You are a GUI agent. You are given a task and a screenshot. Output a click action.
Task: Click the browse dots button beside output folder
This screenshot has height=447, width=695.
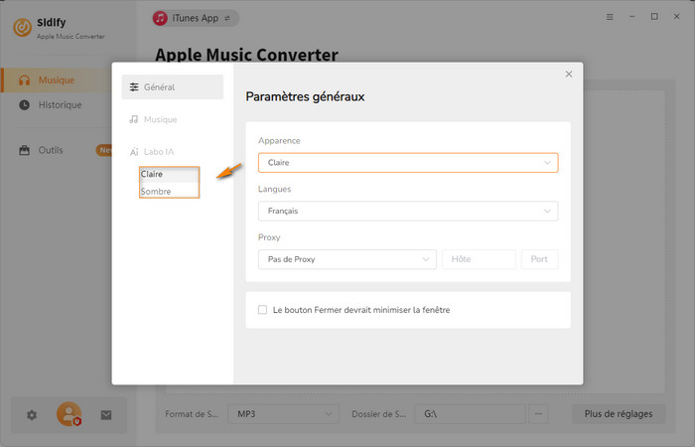click(x=539, y=413)
